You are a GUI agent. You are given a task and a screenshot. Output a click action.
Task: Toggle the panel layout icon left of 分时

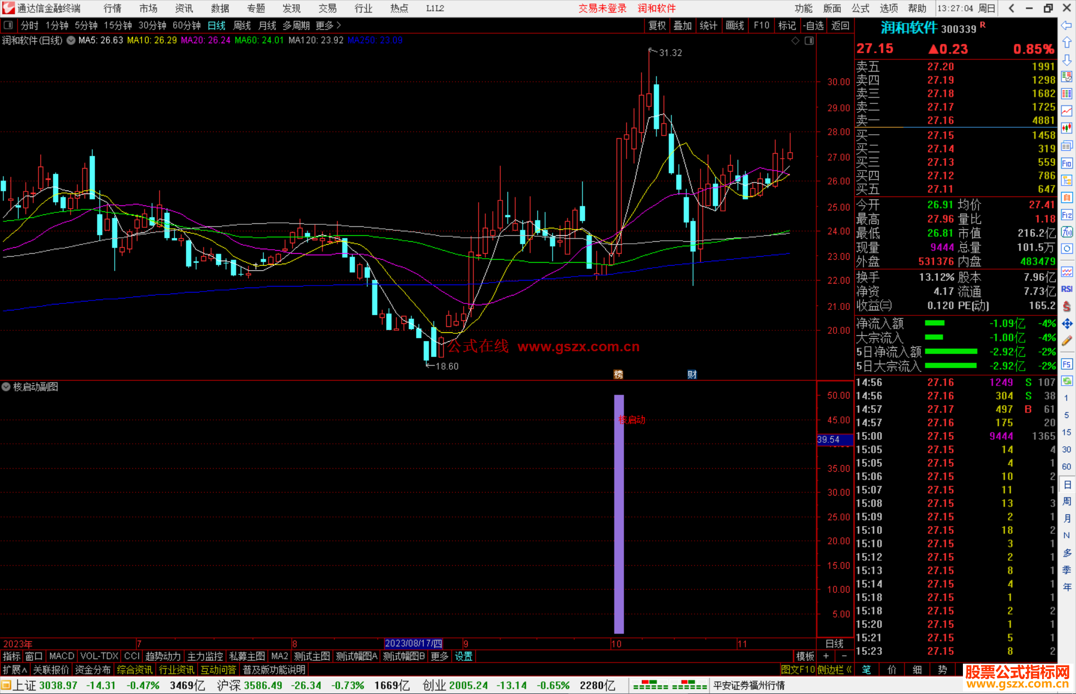(x=8, y=25)
